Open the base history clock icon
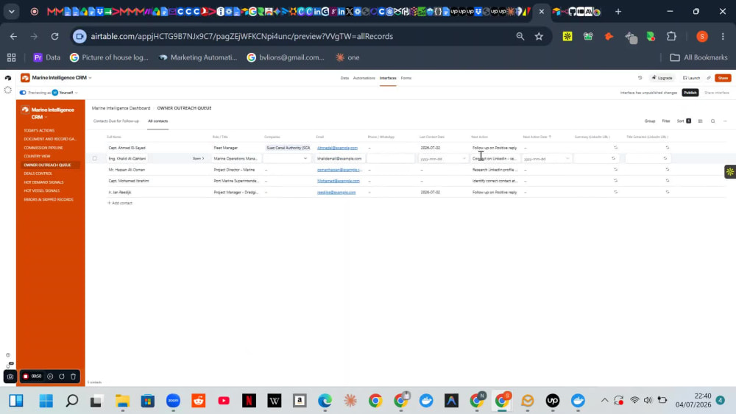The image size is (736, 414). (x=640, y=78)
